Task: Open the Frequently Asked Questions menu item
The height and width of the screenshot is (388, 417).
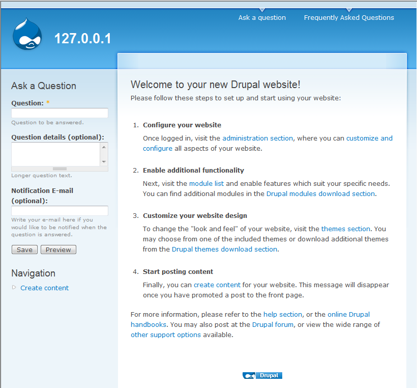Action: click(349, 18)
